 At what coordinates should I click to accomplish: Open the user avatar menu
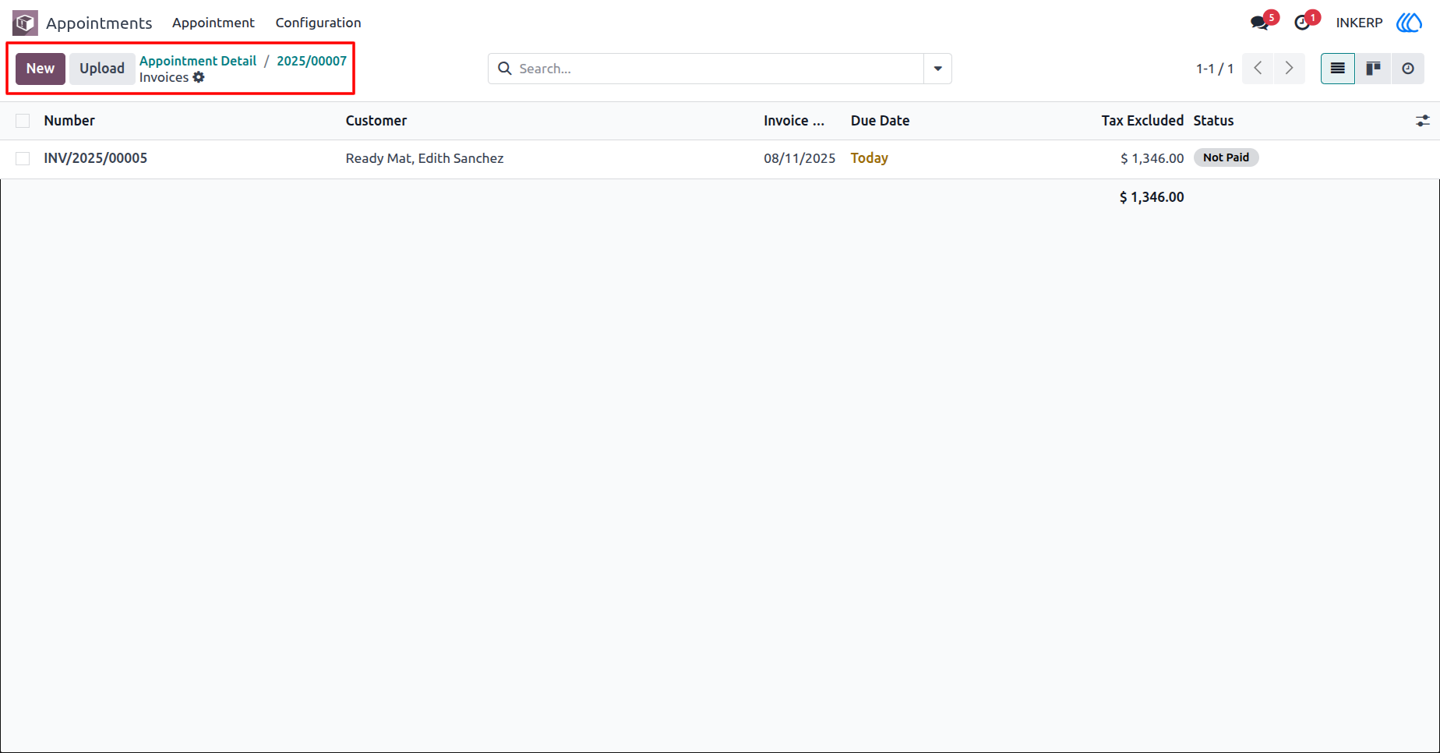pyautogui.click(x=1409, y=23)
